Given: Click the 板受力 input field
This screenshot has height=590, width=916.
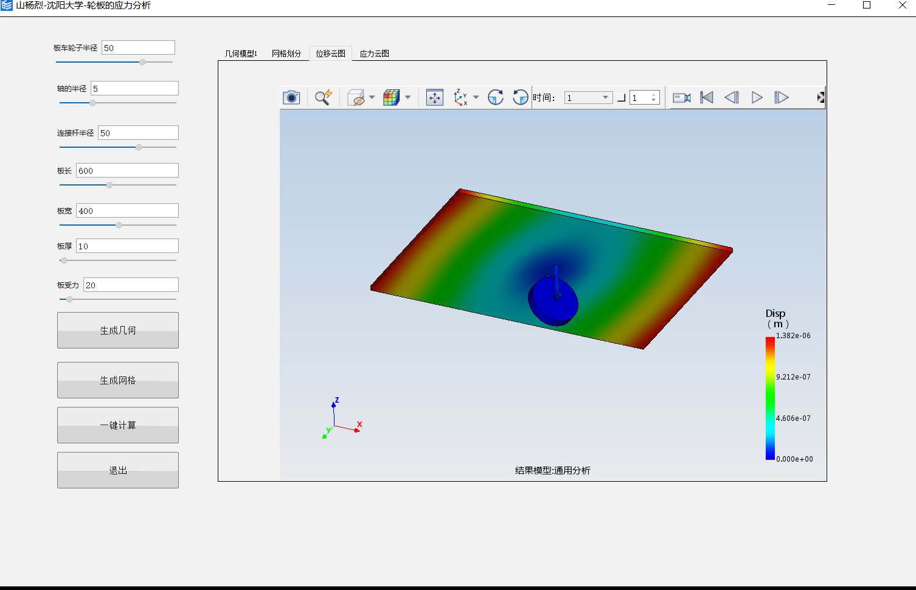Looking at the screenshot, I should [x=131, y=285].
